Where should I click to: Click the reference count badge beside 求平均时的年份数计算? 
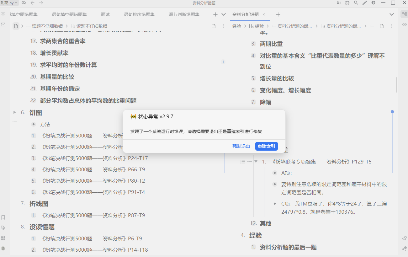point(223,62)
